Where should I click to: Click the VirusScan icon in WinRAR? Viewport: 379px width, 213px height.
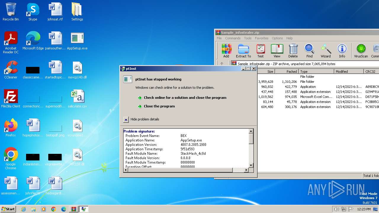[361, 51]
